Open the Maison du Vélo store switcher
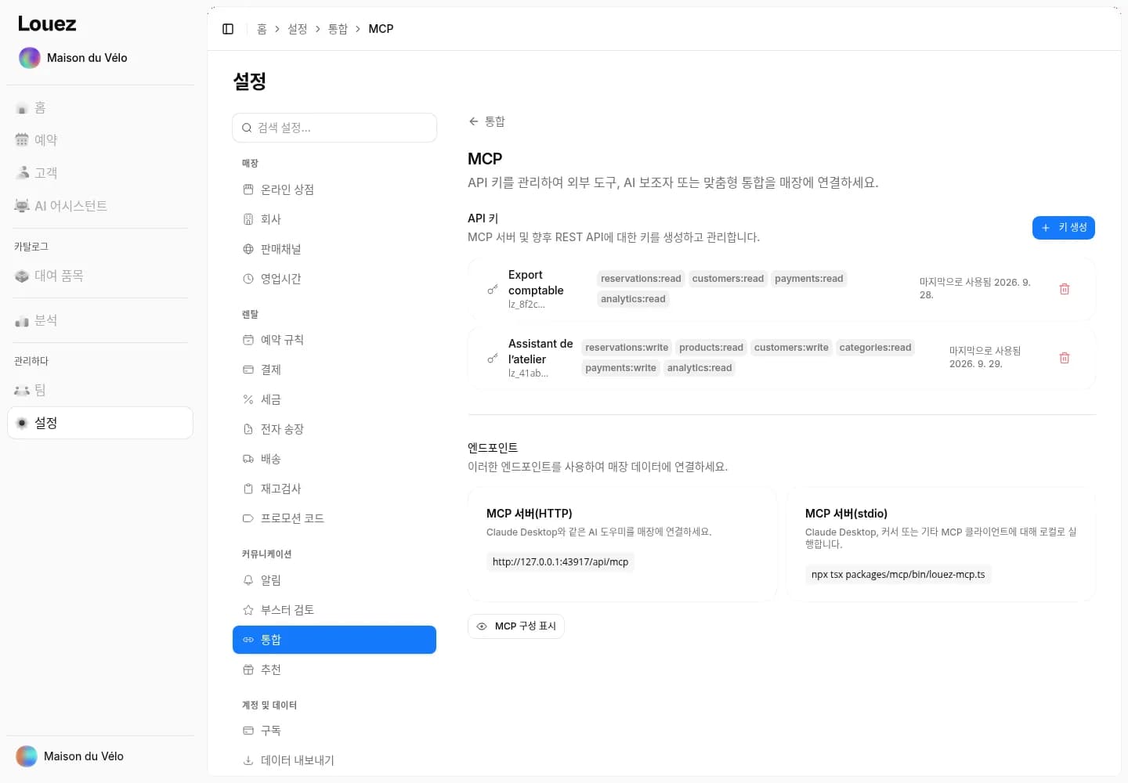The height and width of the screenshot is (783, 1128). [74, 58]
